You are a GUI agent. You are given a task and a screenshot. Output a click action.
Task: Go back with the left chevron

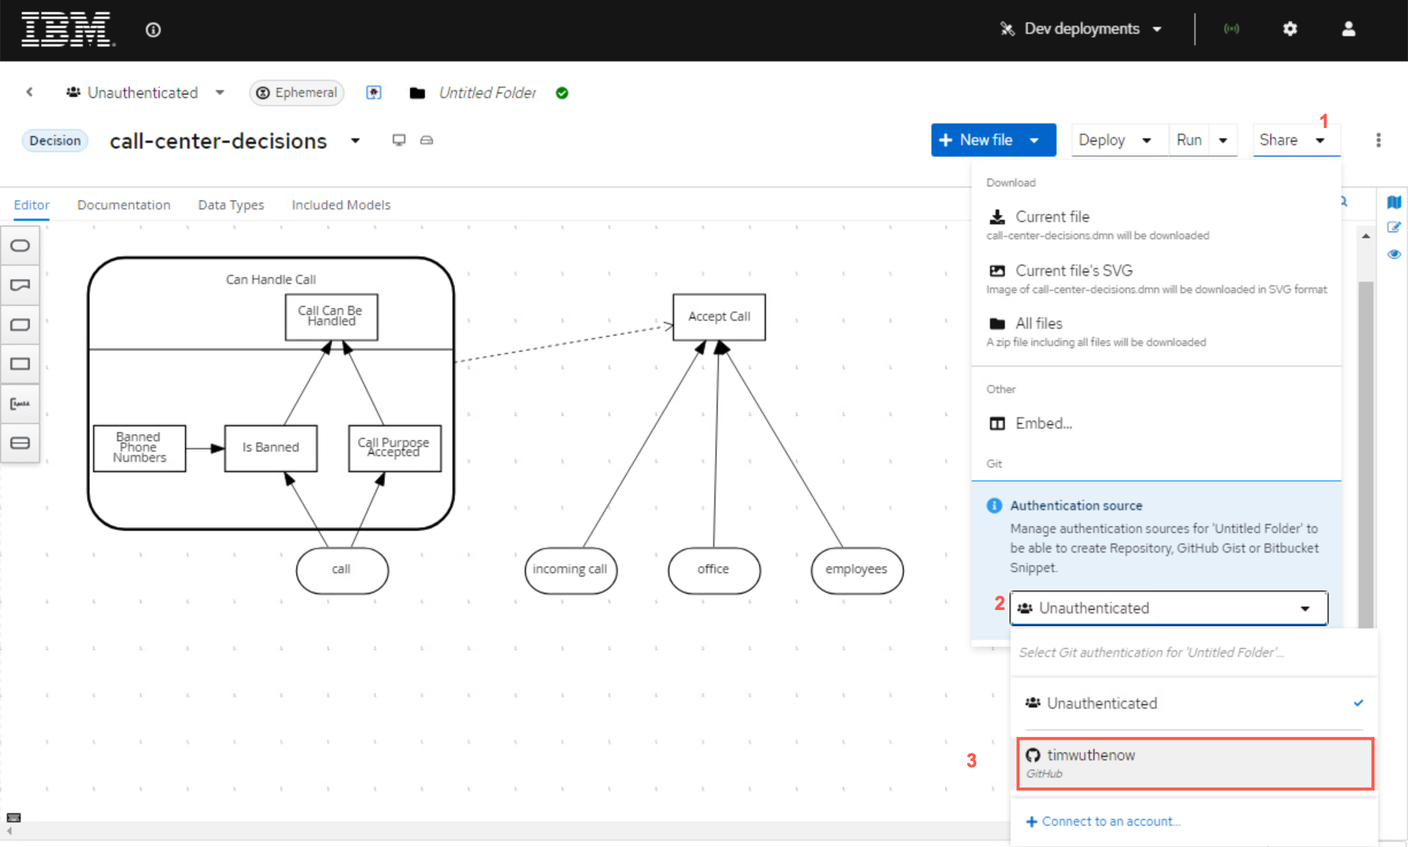pyautogui.click(x=29, y=92)
